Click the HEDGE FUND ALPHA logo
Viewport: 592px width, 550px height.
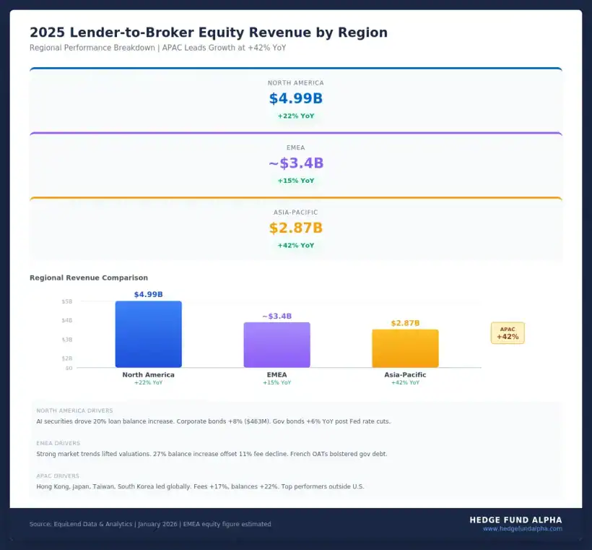click(515, 520)
